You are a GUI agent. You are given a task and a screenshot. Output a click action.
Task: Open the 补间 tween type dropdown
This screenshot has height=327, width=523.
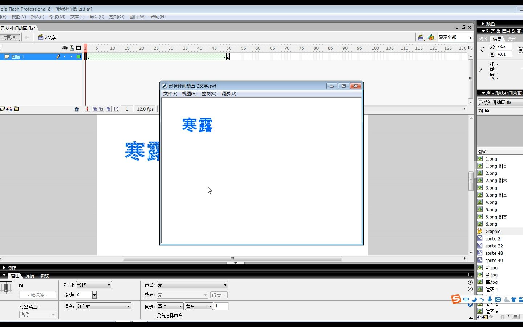point(93,285)
